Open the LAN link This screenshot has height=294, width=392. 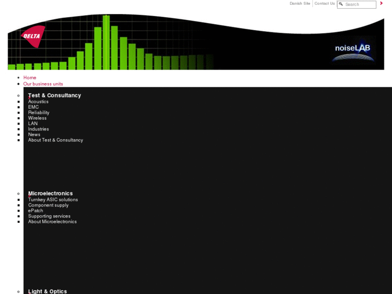coord(33,124)
